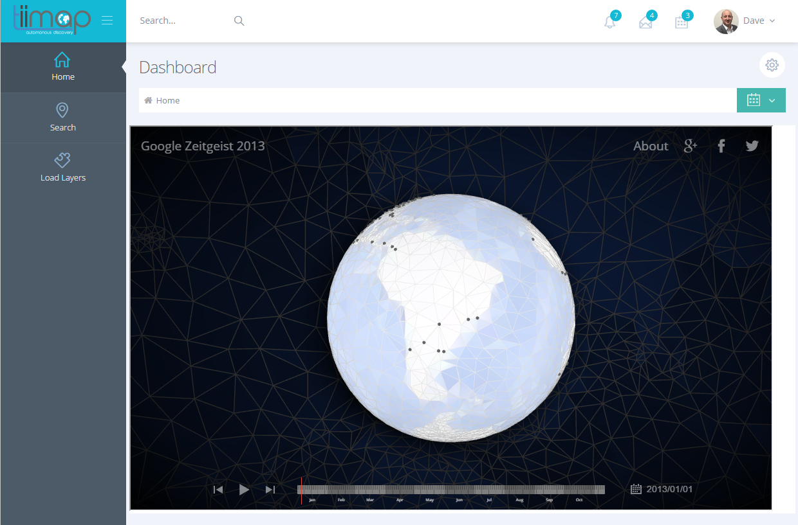Open the date picker next to 2013/01/01
The height and width of the screenshot is (525, 798).
pos(636,489)
